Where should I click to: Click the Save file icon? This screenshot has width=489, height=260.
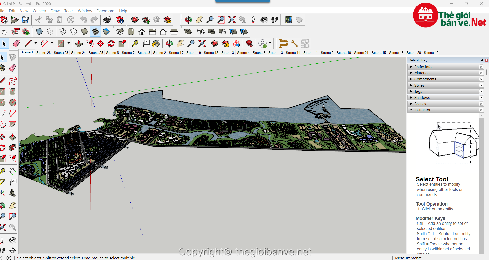pyautogui.click(x=25, y=20)
